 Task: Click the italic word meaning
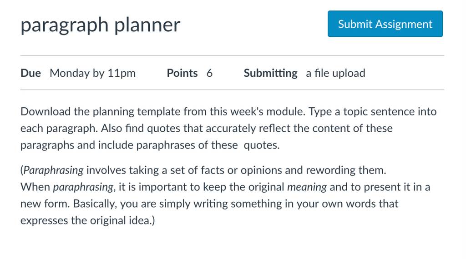click(x=307, y=187)
